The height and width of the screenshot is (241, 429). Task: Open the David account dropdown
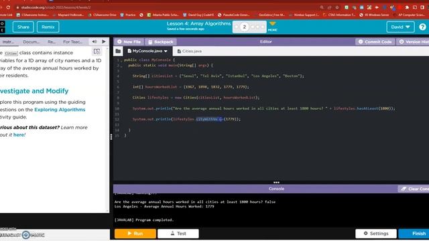(x=400, y=27)
